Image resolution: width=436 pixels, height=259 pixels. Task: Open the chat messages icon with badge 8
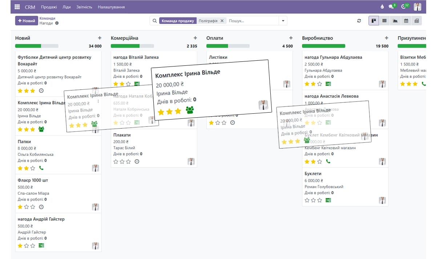391,7
